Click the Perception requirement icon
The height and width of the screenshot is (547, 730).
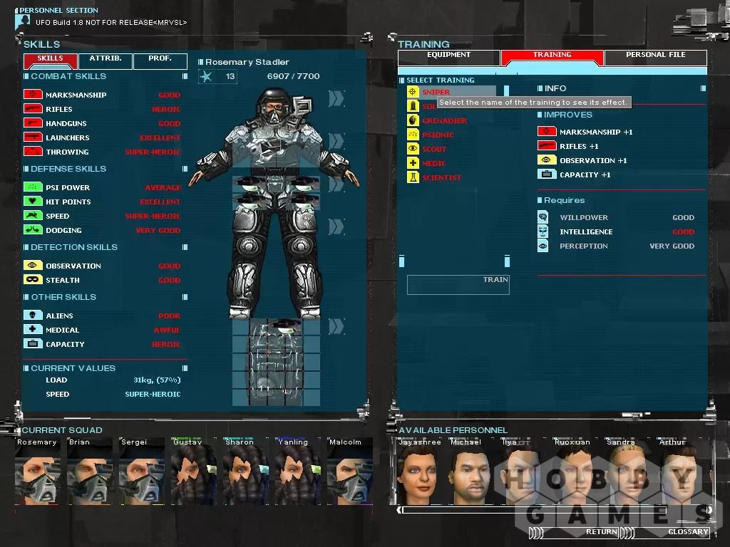tap(543, 246)
